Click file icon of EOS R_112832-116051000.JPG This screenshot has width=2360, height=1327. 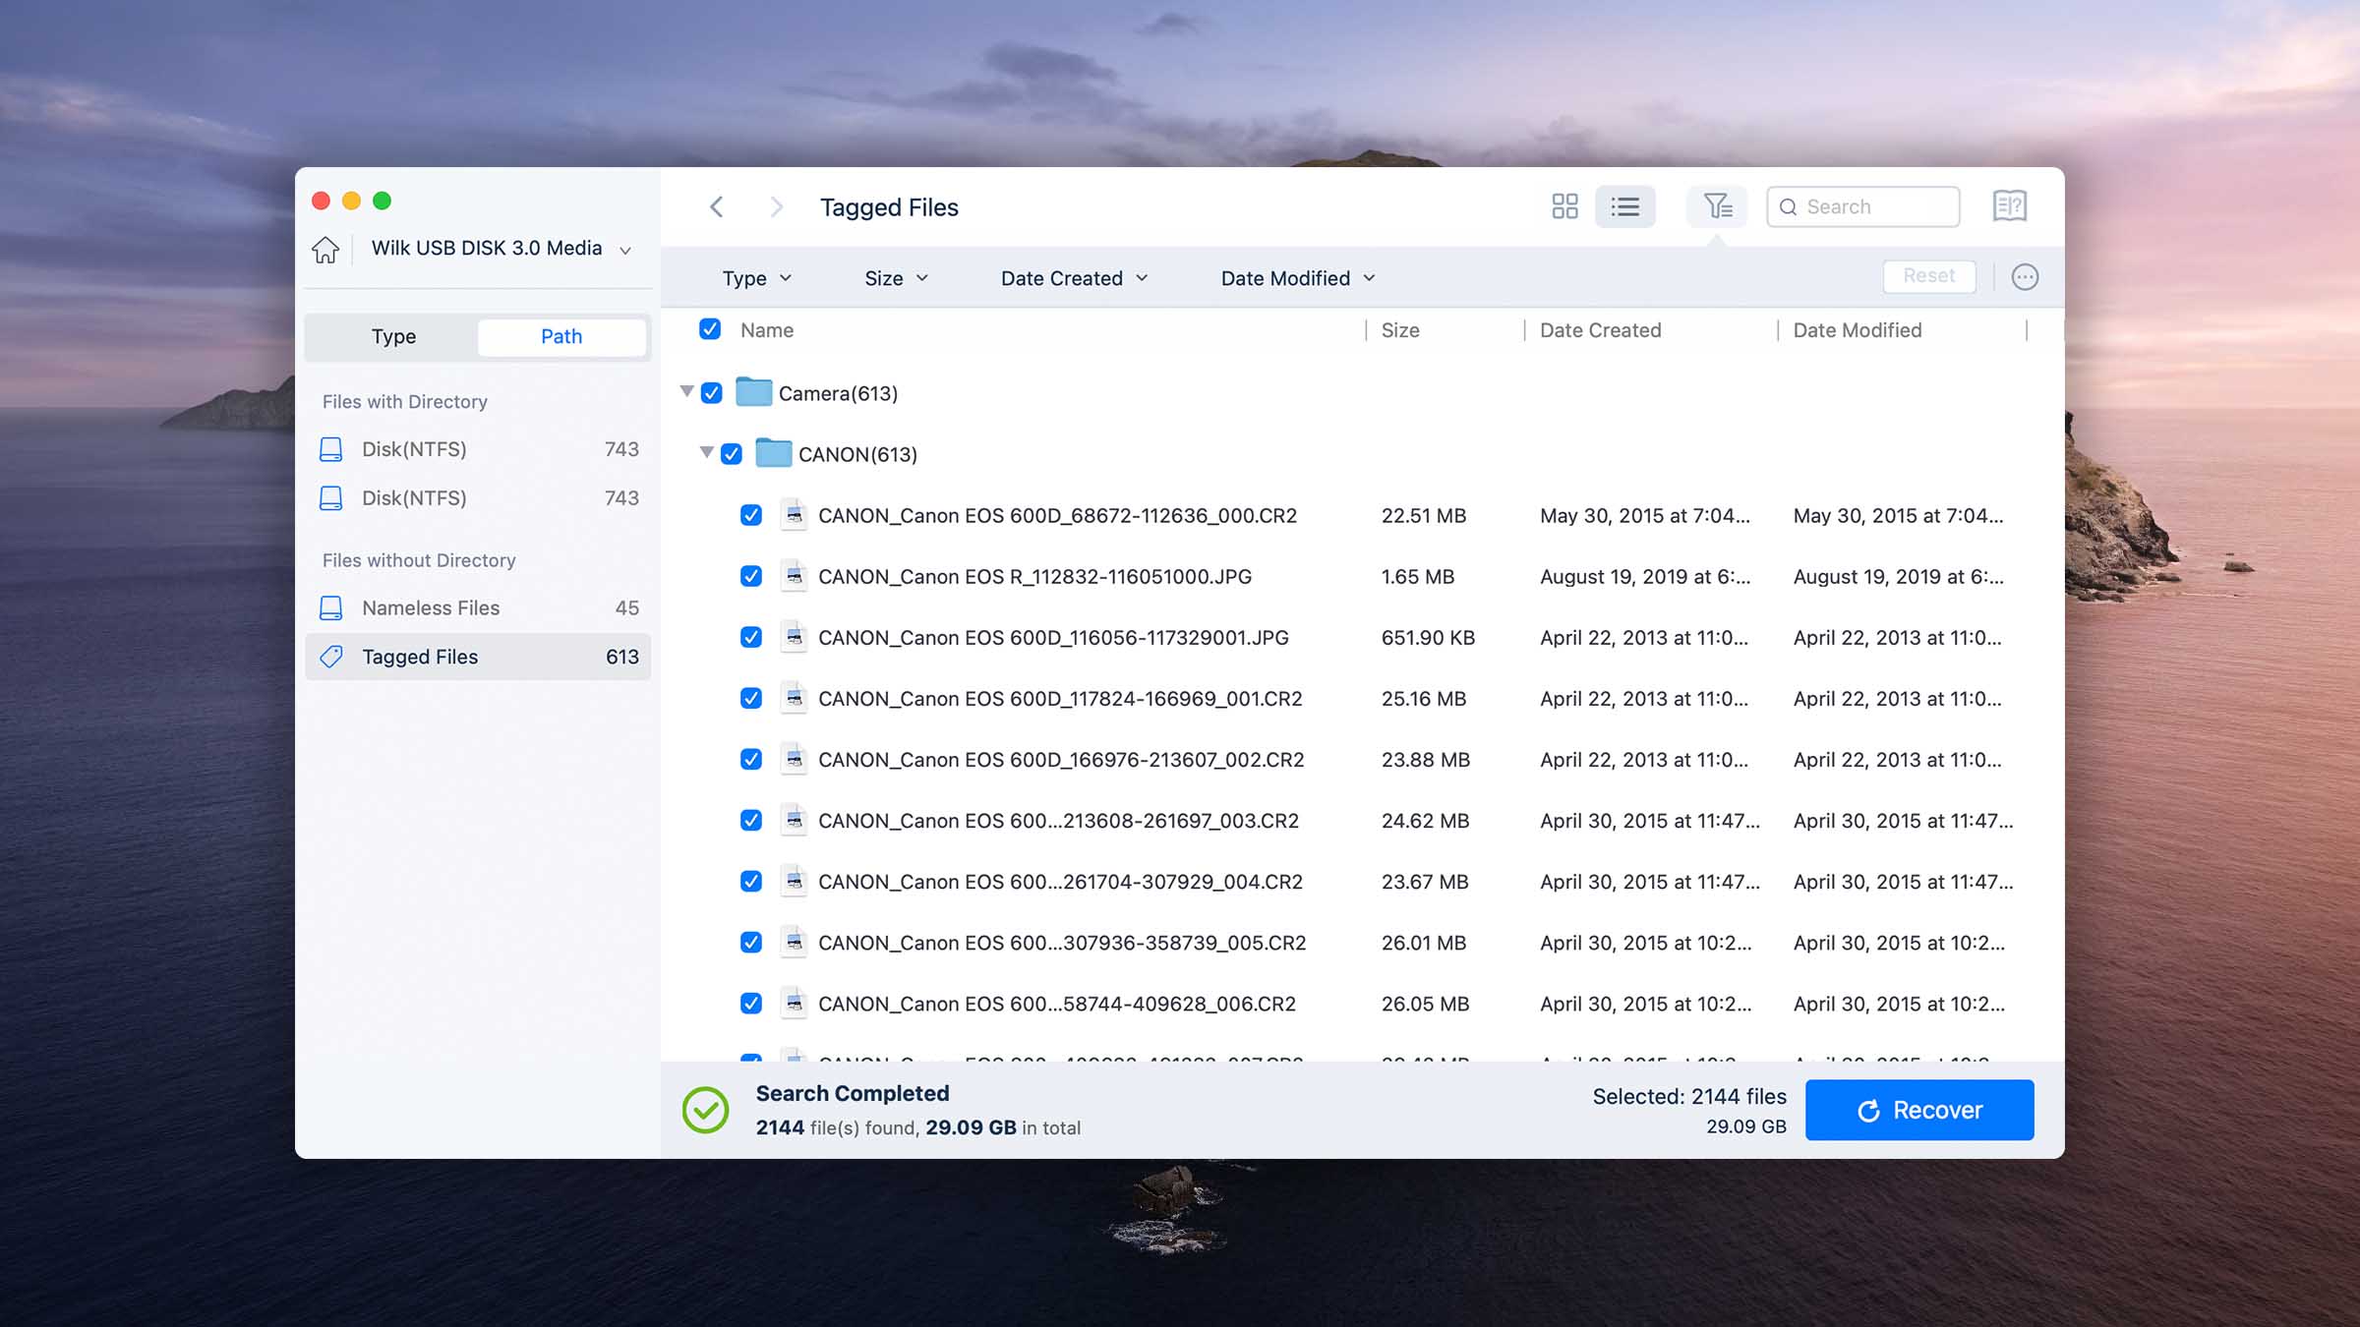coord(794,576)
